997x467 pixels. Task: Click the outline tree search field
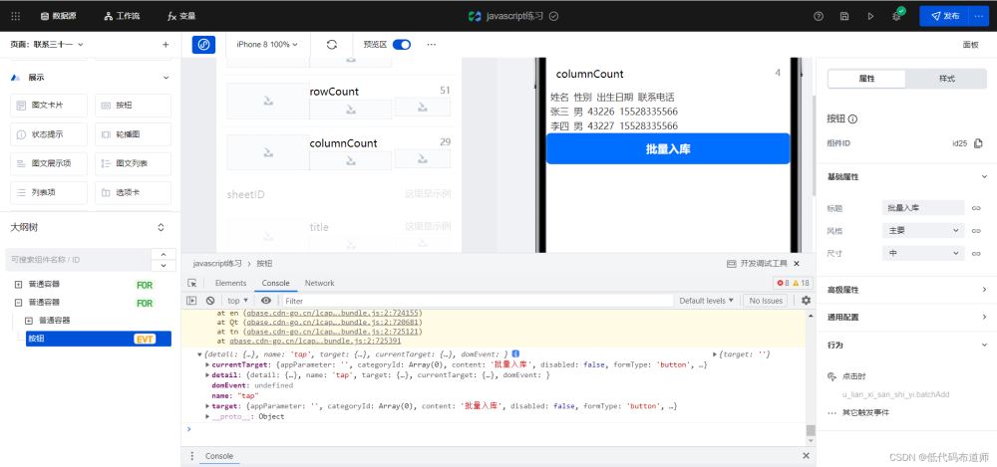[x=79, y=260]
